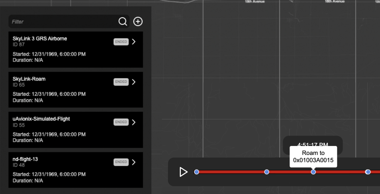
Task: Select the second timeline marker dot
Action: pos(267,172)
